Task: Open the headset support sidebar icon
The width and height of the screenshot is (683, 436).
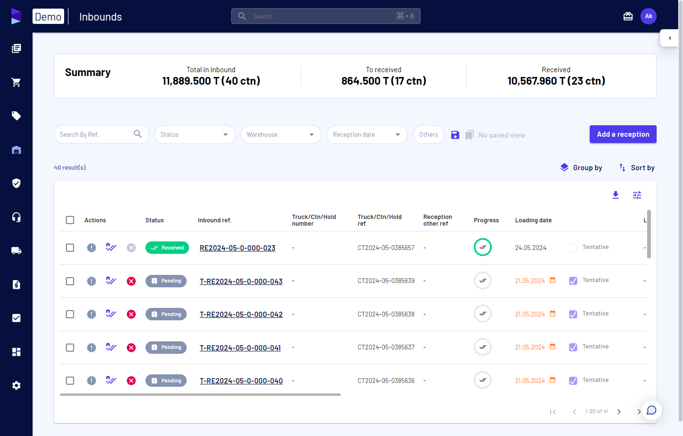Action: [x=16, y=217]
